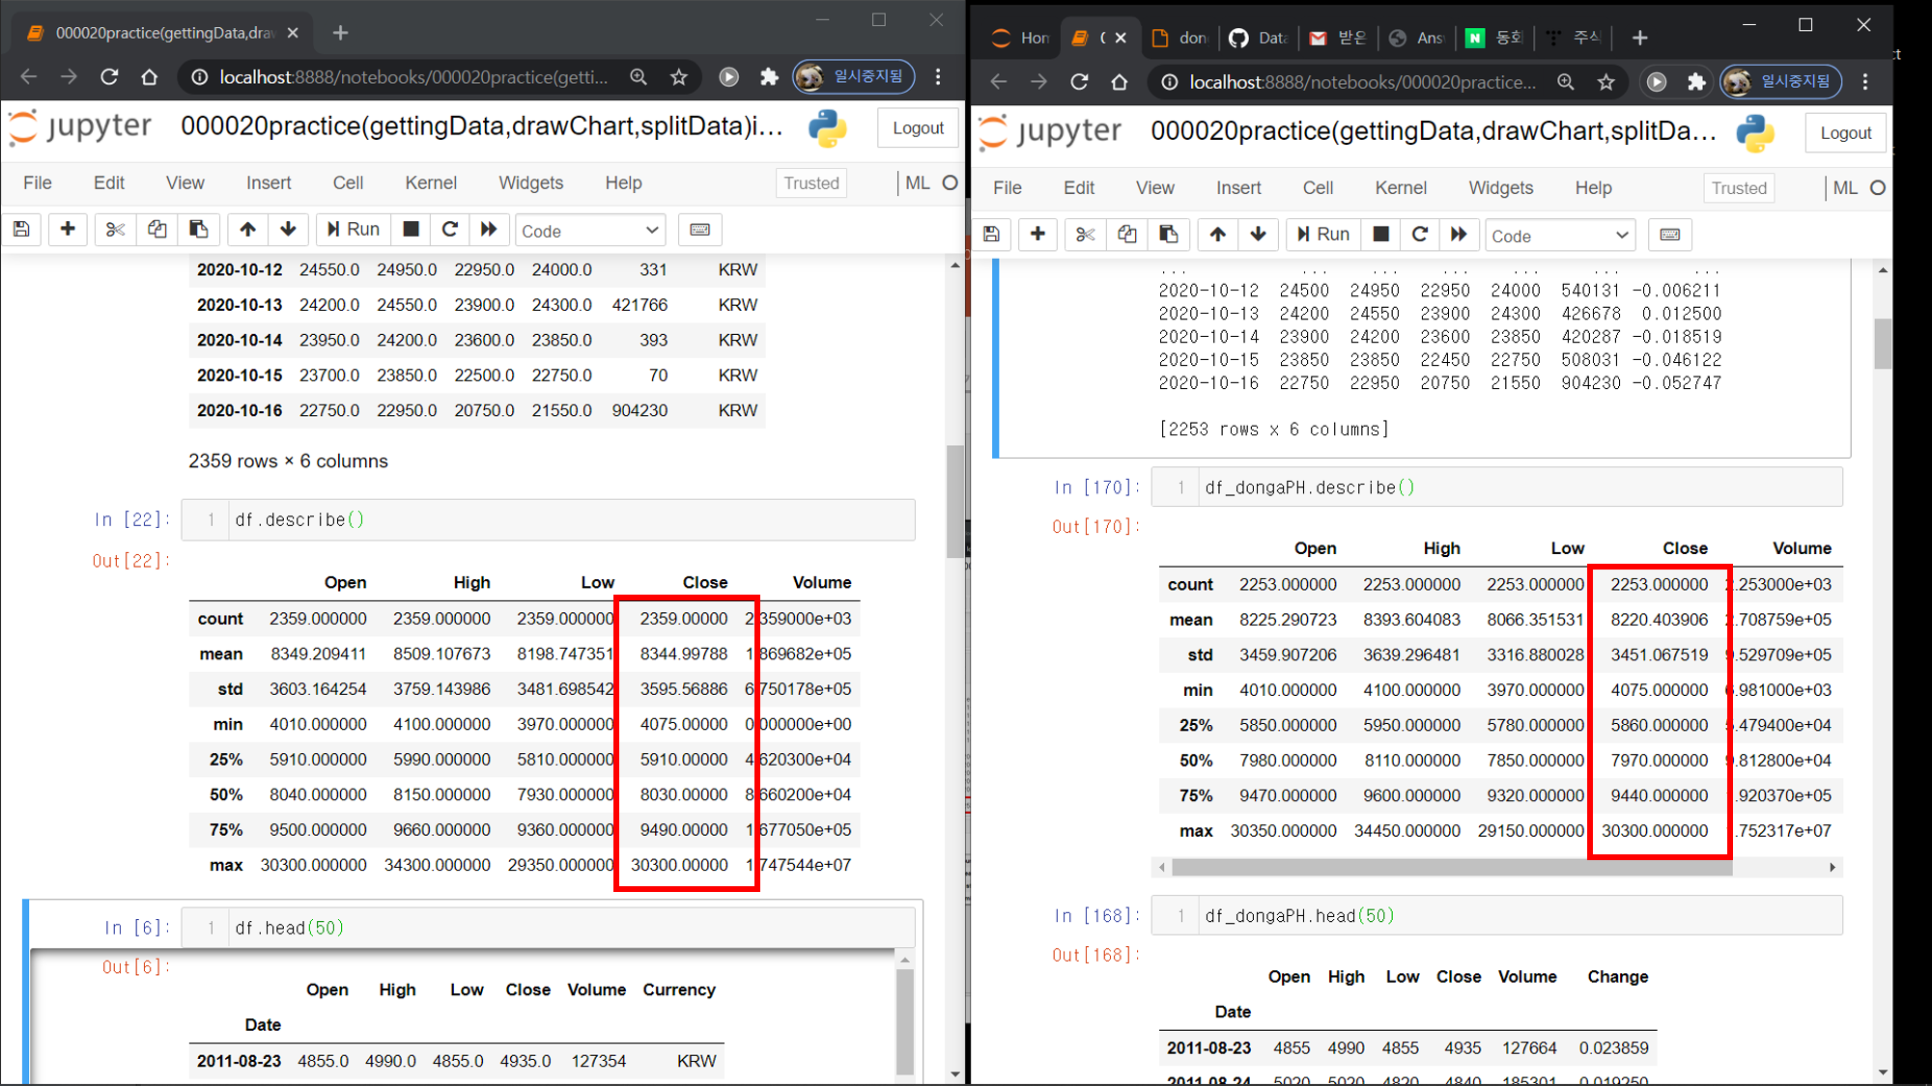Restart and run all cells in the left notebook
Image resolution: width=1932 pixels, height=1086 pixels.
tap(489, 230)
